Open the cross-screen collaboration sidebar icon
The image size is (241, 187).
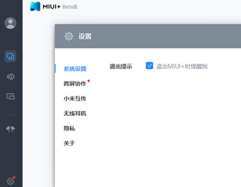pyautogui.click(x=11, y=76)
